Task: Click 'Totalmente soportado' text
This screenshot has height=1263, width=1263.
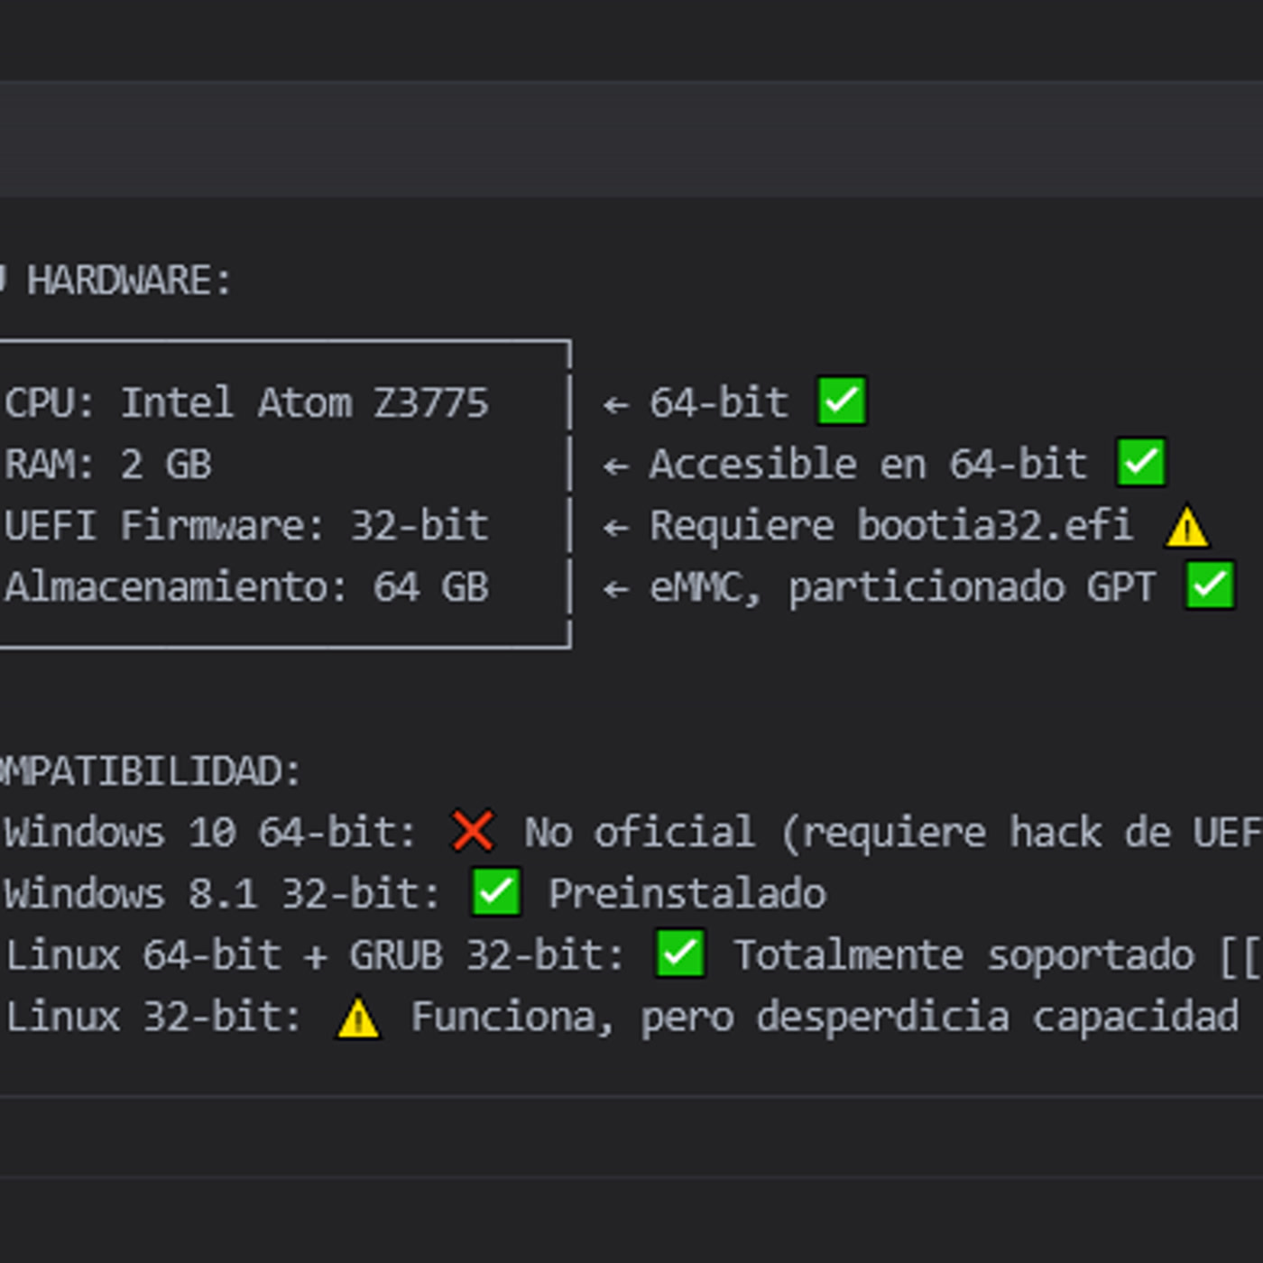Action: click(x=964, y=955)
